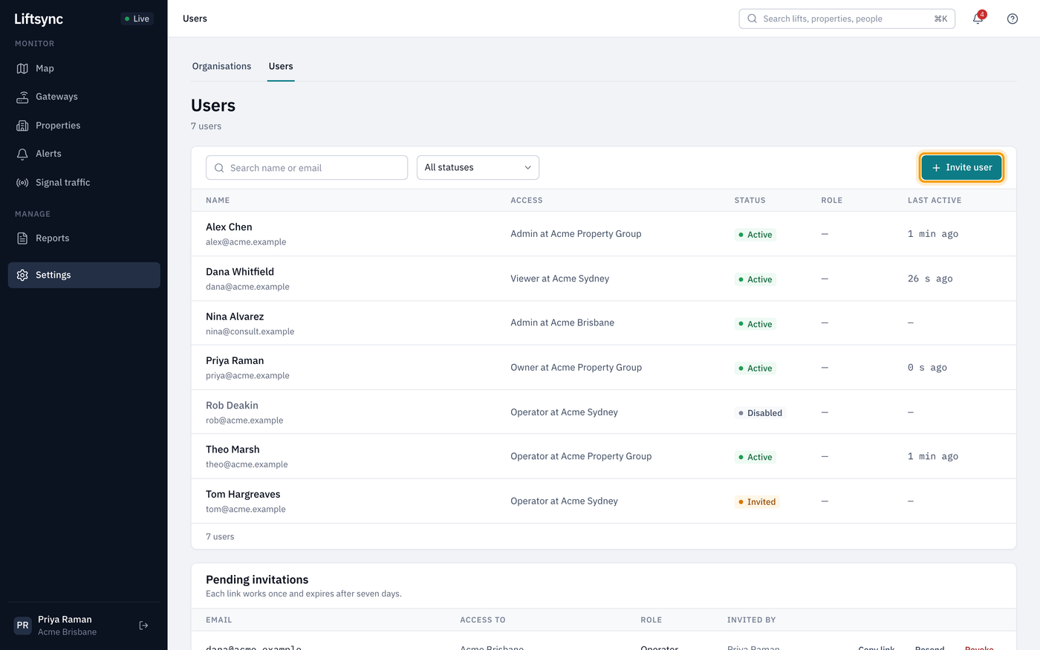The width and height of the screenshot is (1040, 650).
Task: Click the PR avatar in sidebar footer
Action: (x=23, y=625)
